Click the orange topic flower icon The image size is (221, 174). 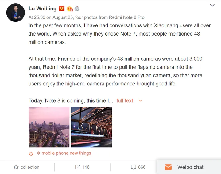[31, 153]
